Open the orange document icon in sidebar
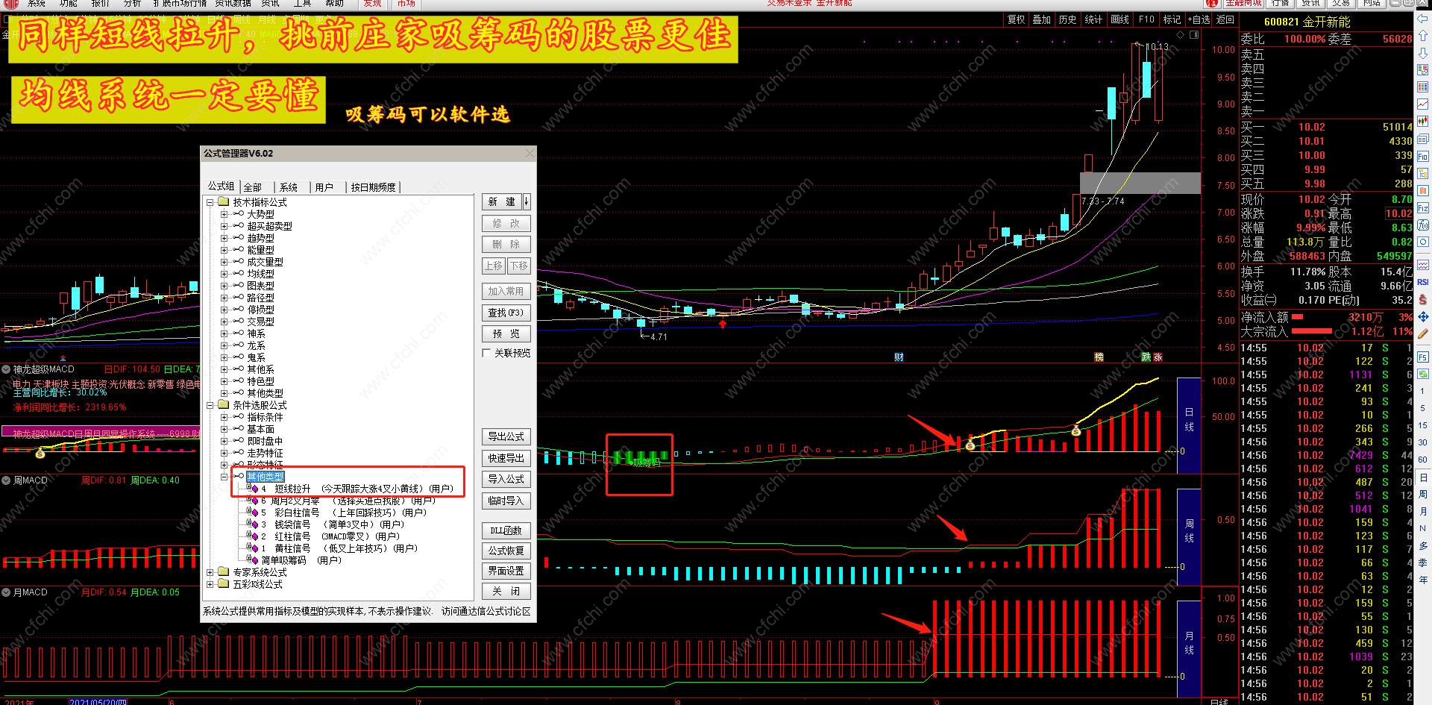The height and width of the screenshot is (705, 1432). point(1422,191)
